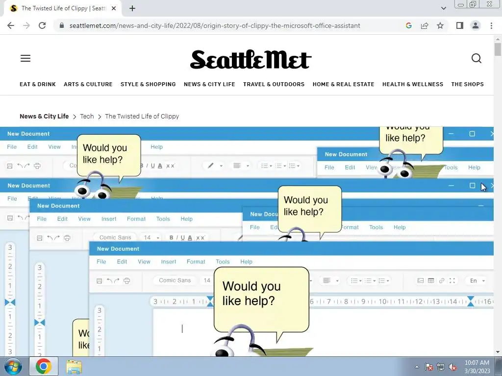Click the browser forward arrow

point(26,25)
